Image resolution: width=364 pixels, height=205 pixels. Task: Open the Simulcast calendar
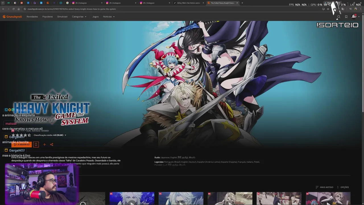point(62,17)
